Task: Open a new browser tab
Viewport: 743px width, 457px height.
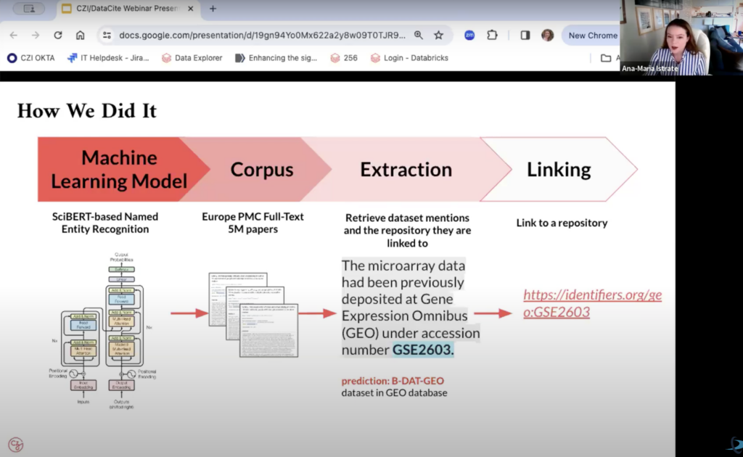Action: 213,9
